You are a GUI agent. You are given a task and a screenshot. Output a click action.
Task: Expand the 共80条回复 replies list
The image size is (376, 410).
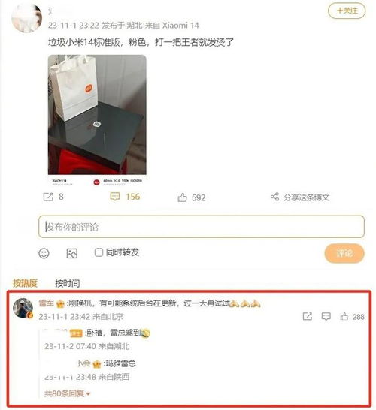[x=67, y=393]
